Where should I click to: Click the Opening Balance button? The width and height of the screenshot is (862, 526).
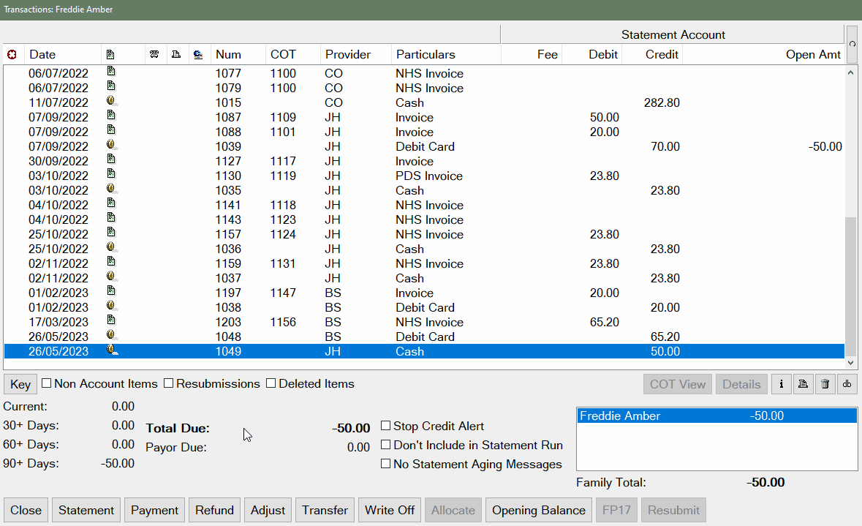point(539,510)
